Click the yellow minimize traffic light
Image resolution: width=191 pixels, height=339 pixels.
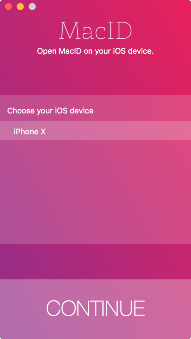coord(20,6)
